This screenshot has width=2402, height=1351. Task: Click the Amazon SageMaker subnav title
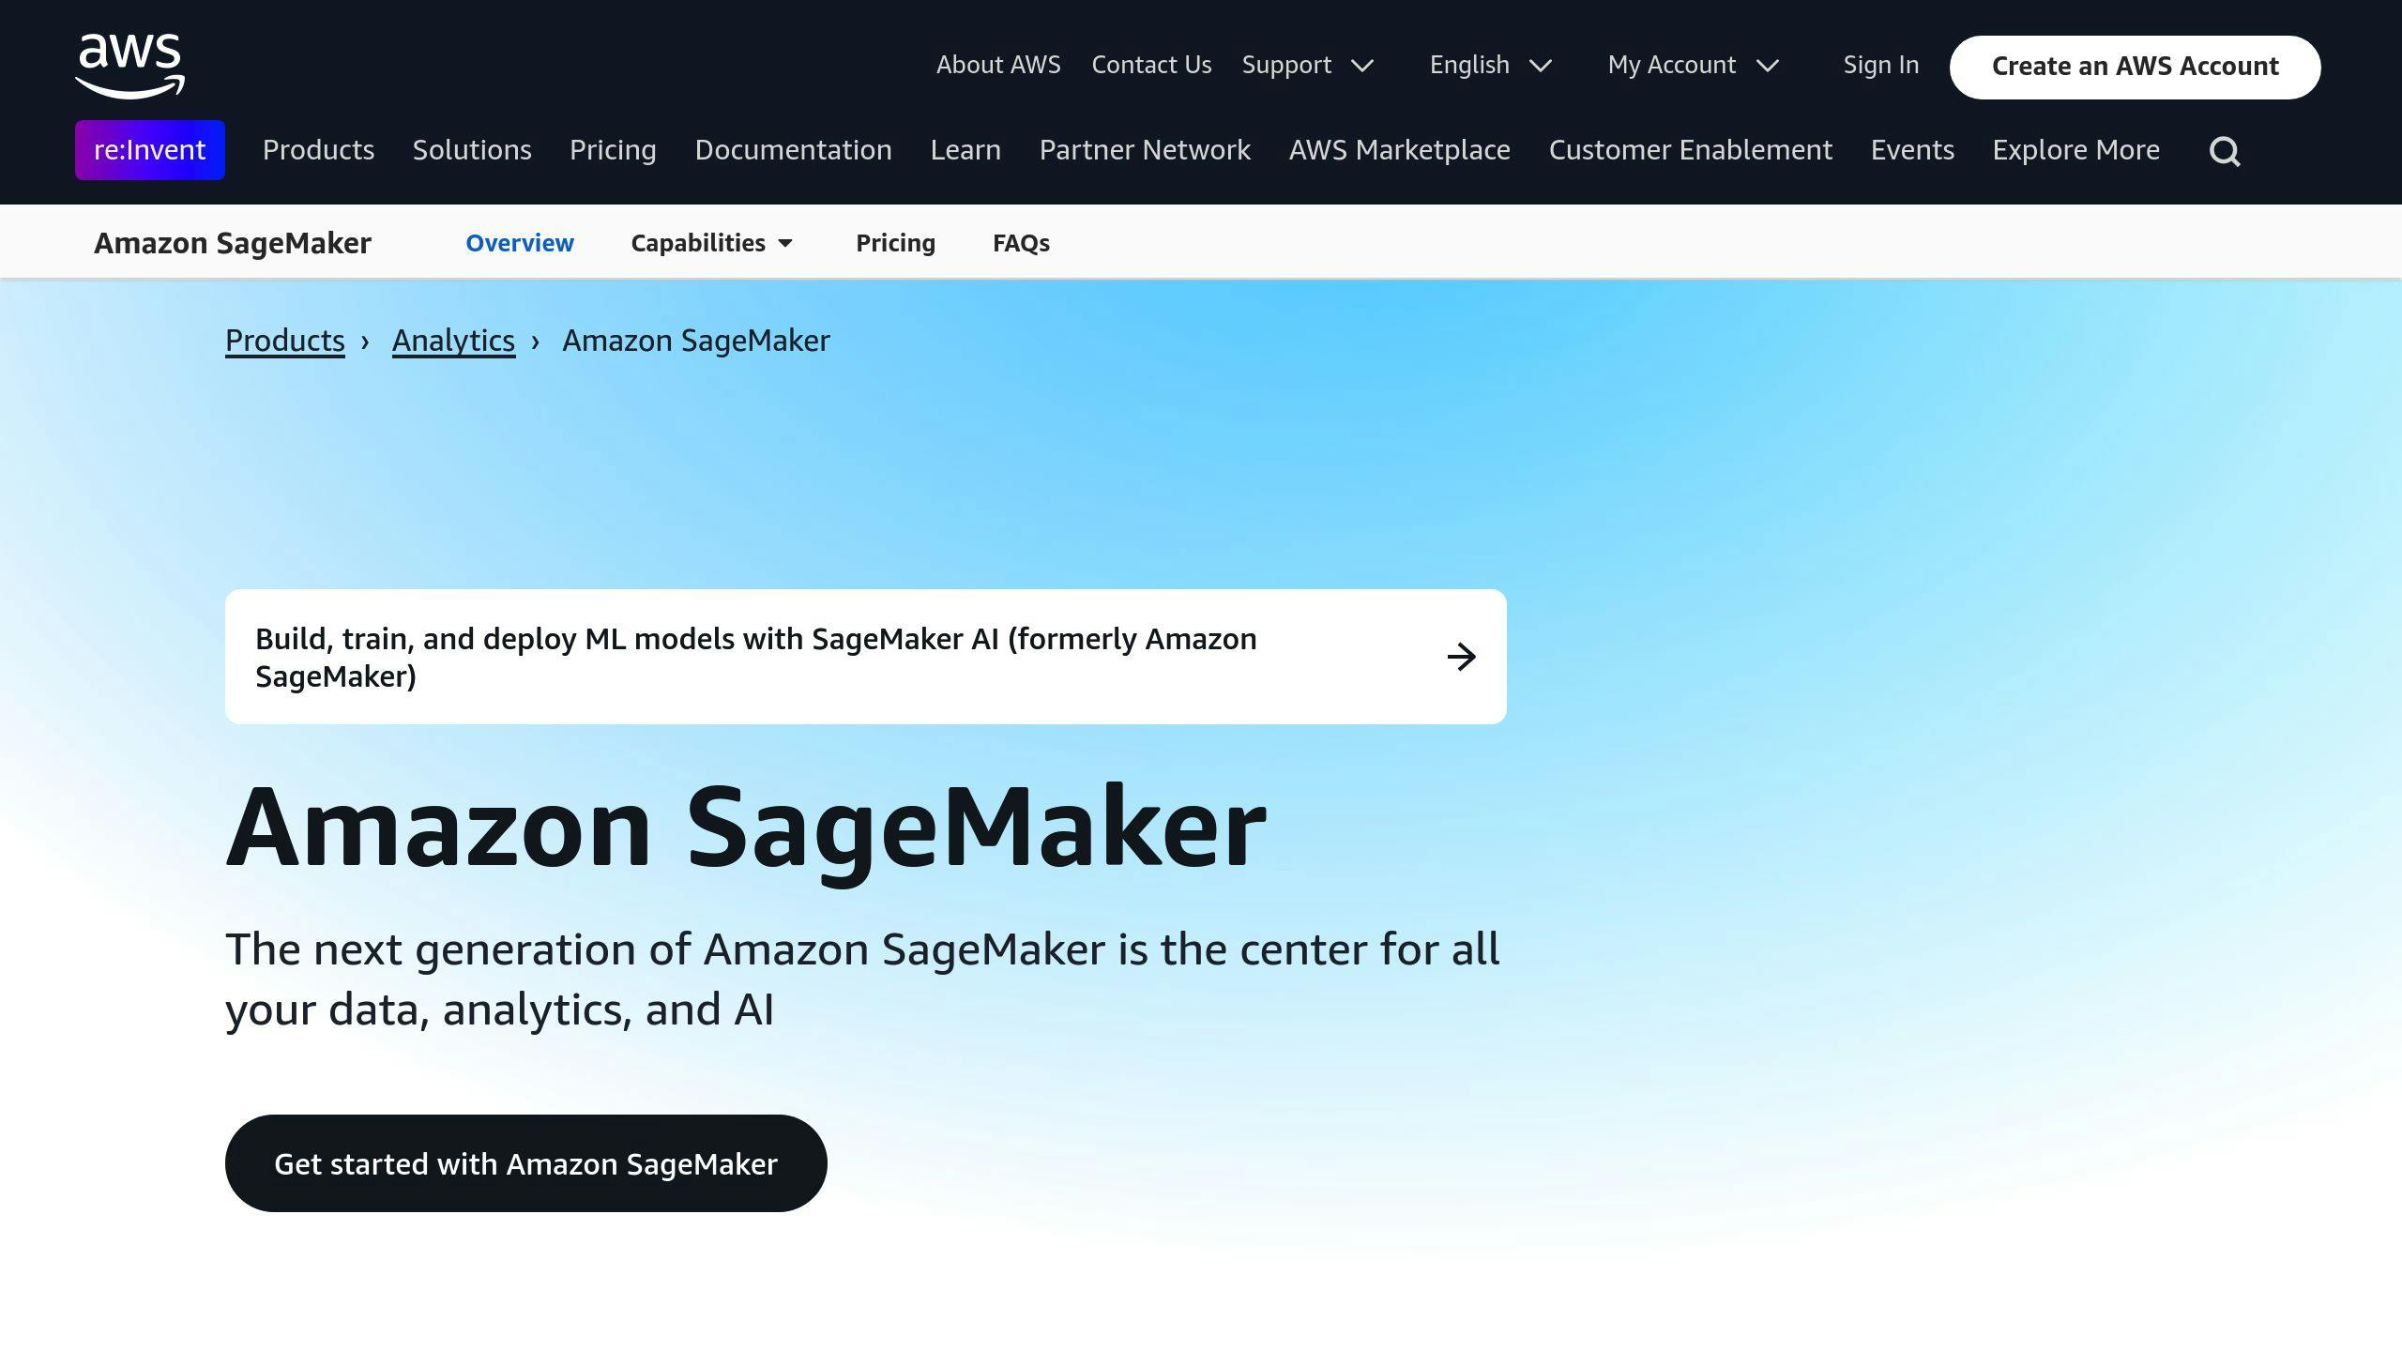point(233,243)
